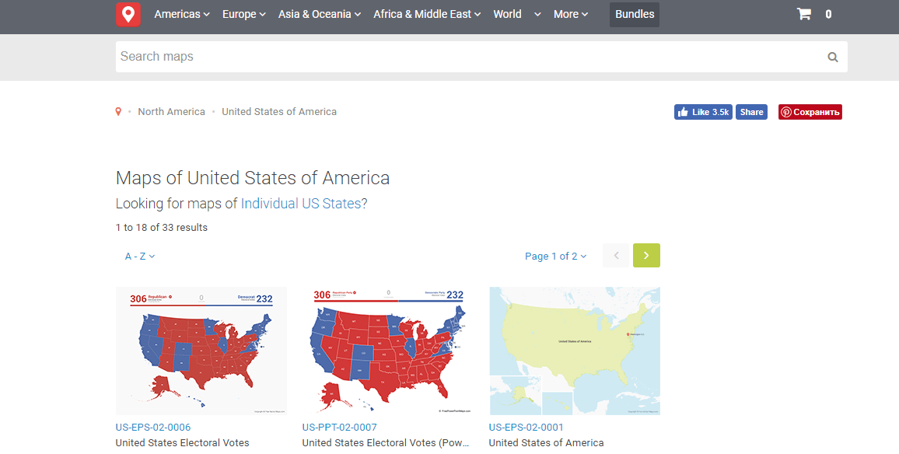Open the More menu

point(571,14)
